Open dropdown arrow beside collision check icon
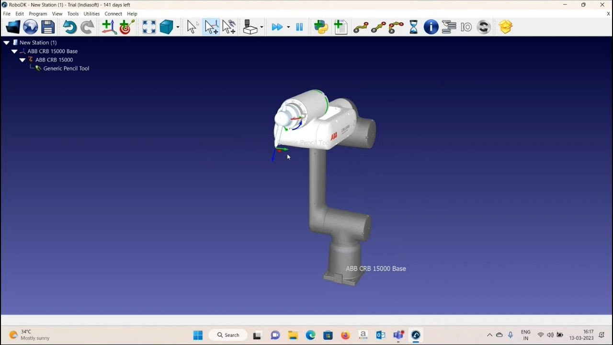Viewport: 613px width, 345px height. 261,27
